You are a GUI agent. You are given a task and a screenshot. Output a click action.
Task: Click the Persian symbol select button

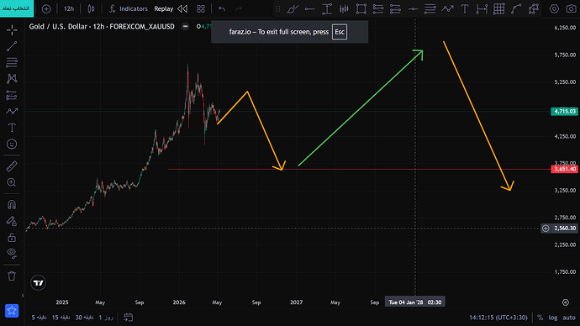click(x=17, y=8)
